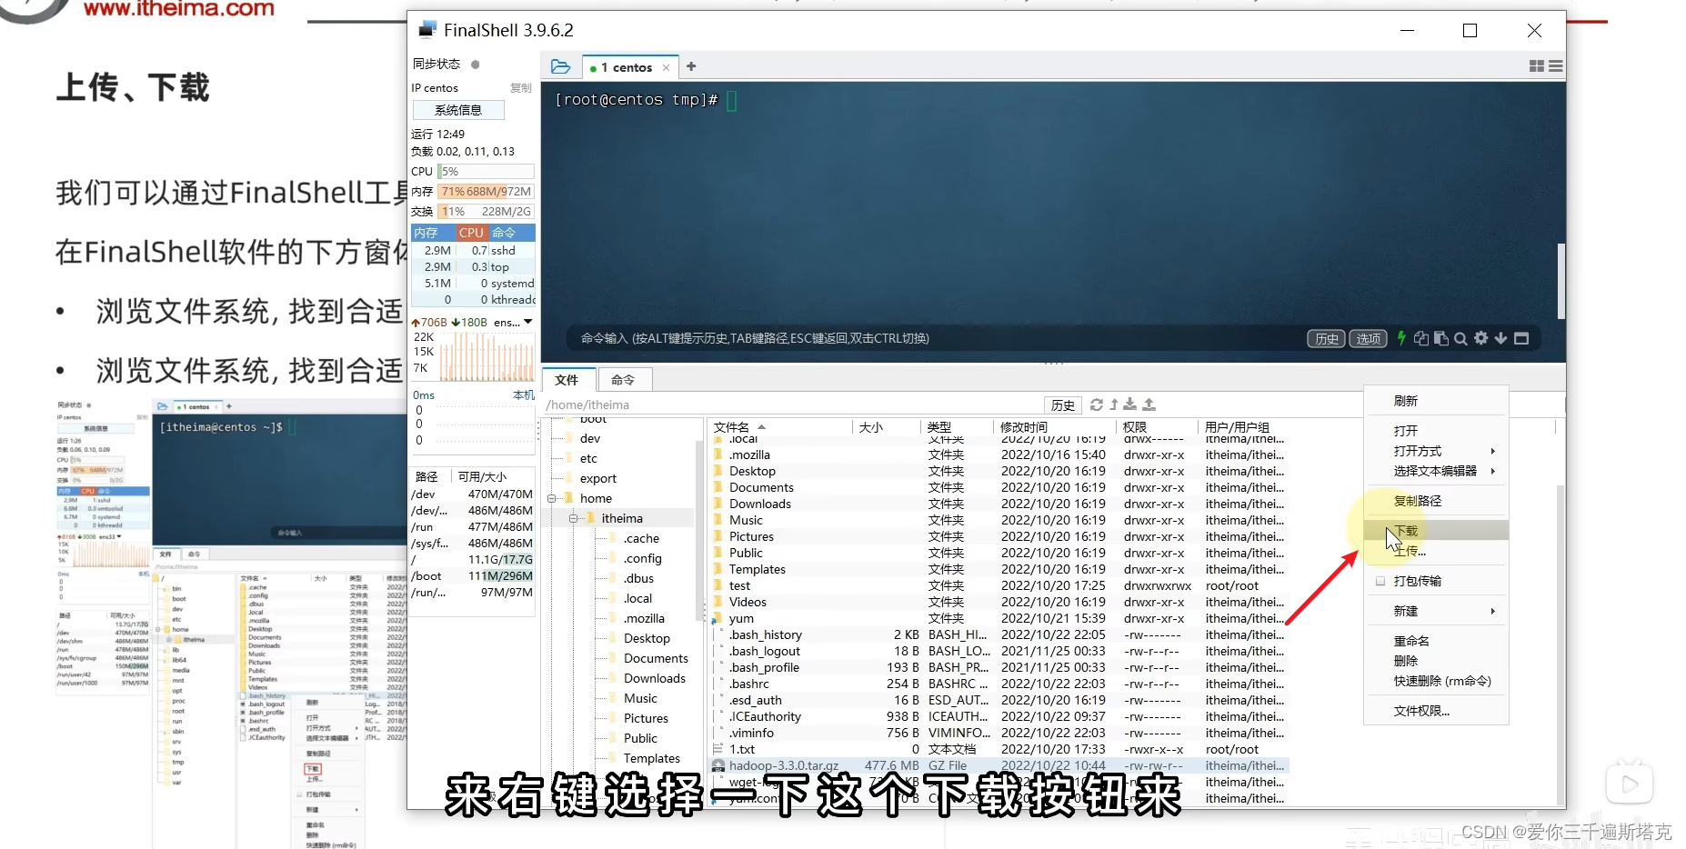Click the upload icon in the file panel toolbar
This screenshot has height=849, width=1686.
click(x=1149, y=405)
